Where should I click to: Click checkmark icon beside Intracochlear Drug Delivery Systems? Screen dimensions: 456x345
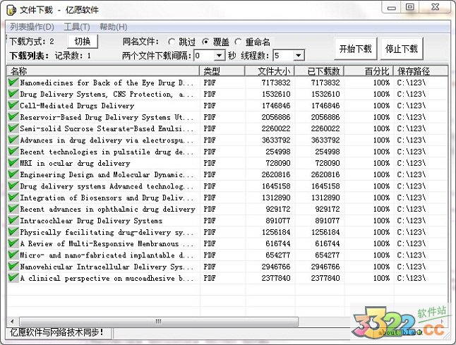tap(13, 220)
